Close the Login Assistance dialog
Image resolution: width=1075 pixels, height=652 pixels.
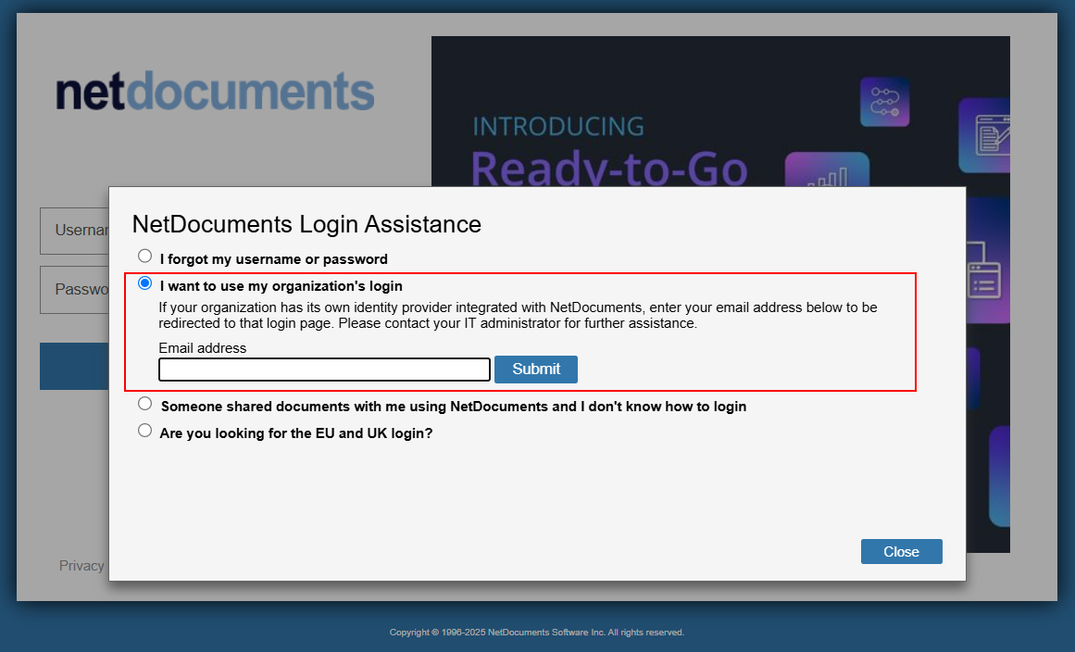902,552
